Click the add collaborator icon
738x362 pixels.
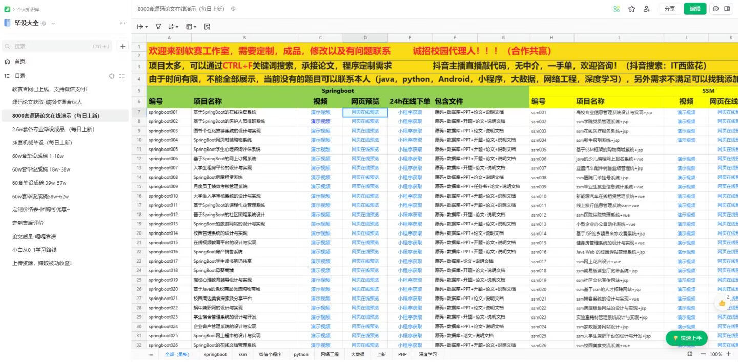(x=646, y=9)
